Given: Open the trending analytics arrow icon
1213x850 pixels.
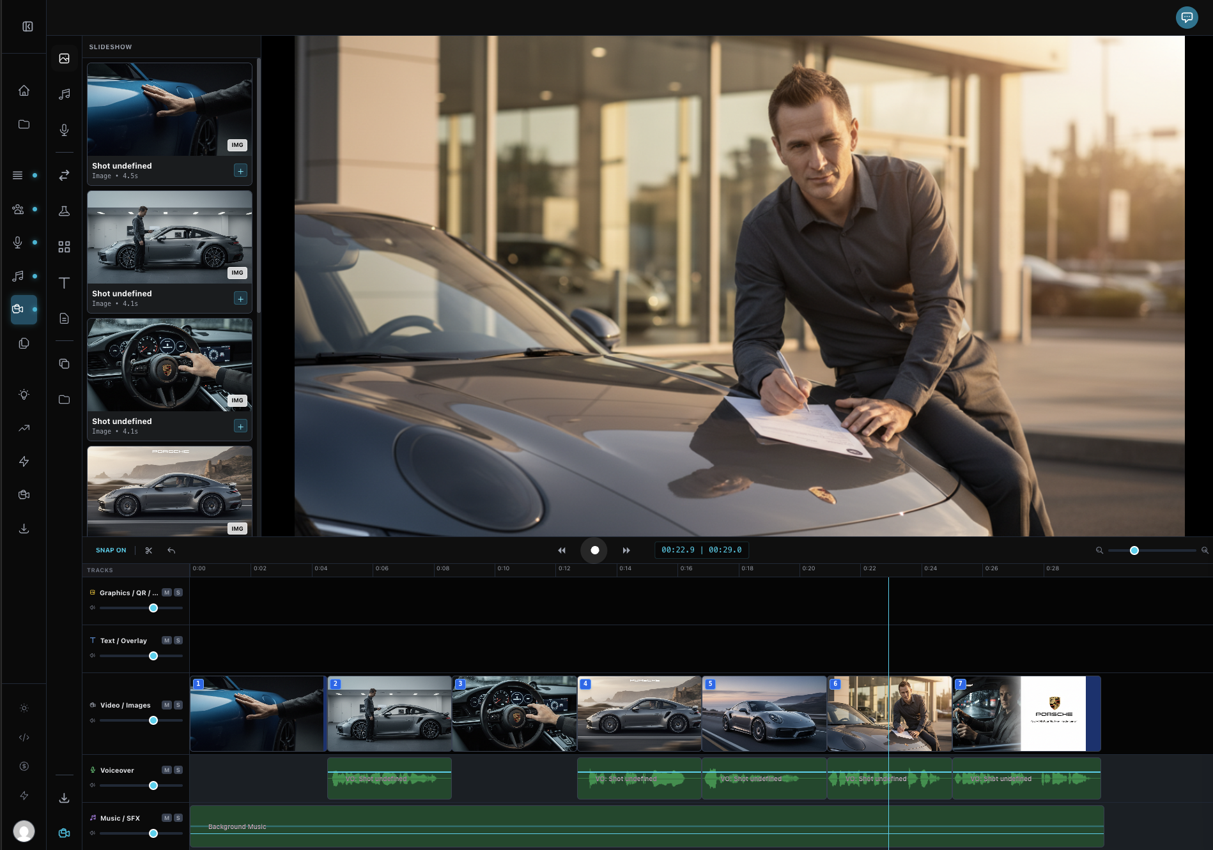Looking at the screenshot, I should click(24, 428).
